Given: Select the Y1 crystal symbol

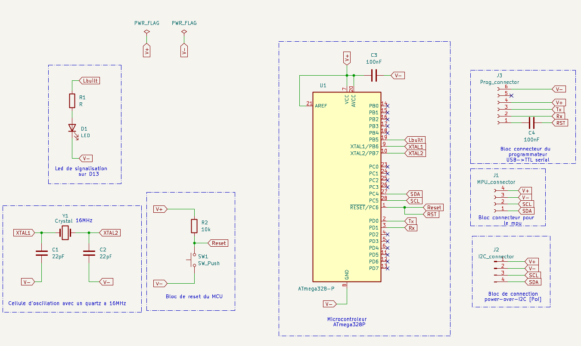Looking at the screenshot, I should 65,233.
